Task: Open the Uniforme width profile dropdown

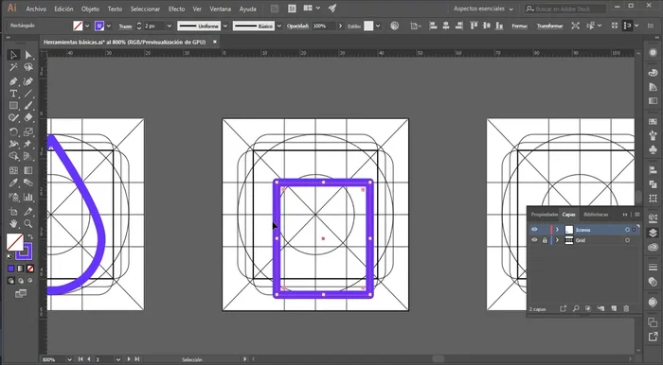Action: 225,26
